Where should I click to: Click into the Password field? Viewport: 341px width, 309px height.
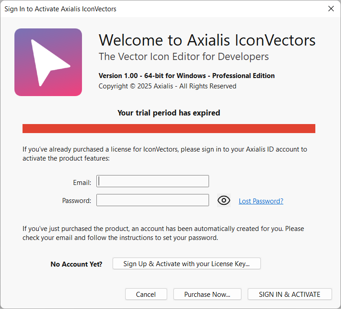pyautogui.click(x=153, y=200)
